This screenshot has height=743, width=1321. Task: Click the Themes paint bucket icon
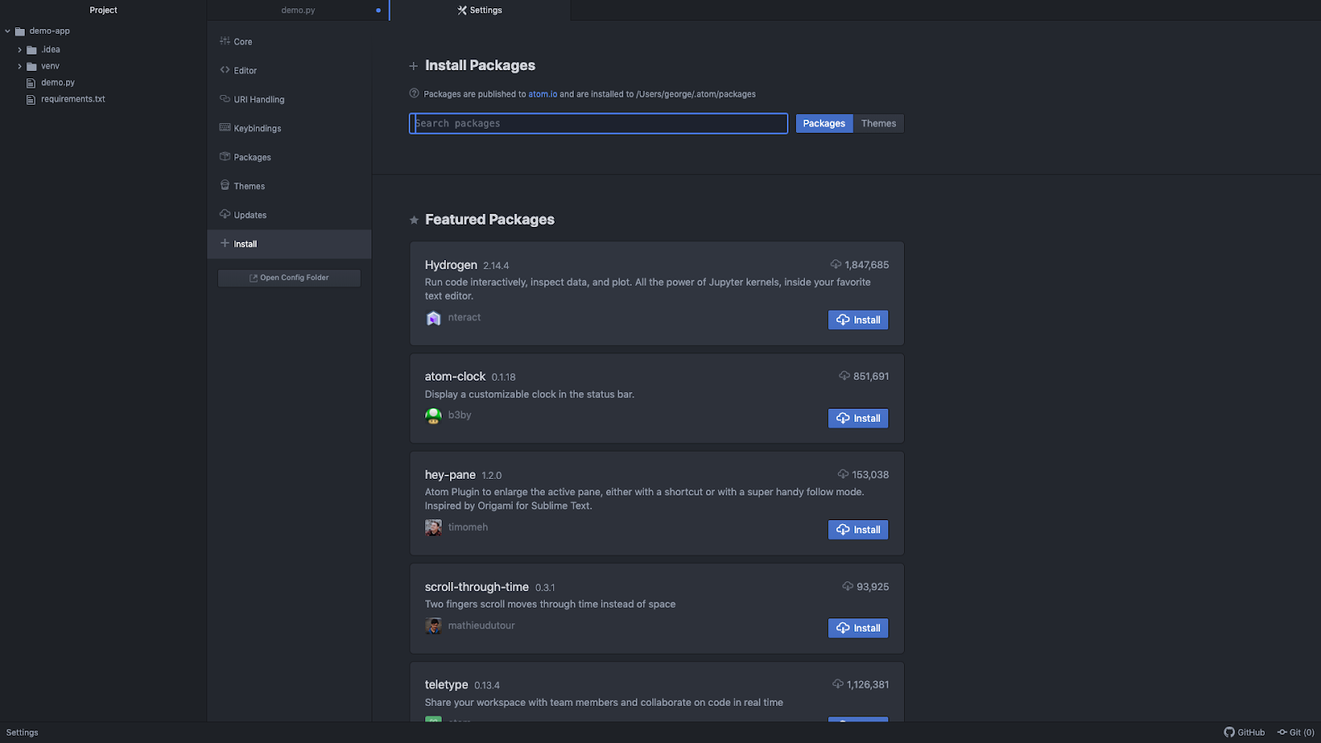225,185
